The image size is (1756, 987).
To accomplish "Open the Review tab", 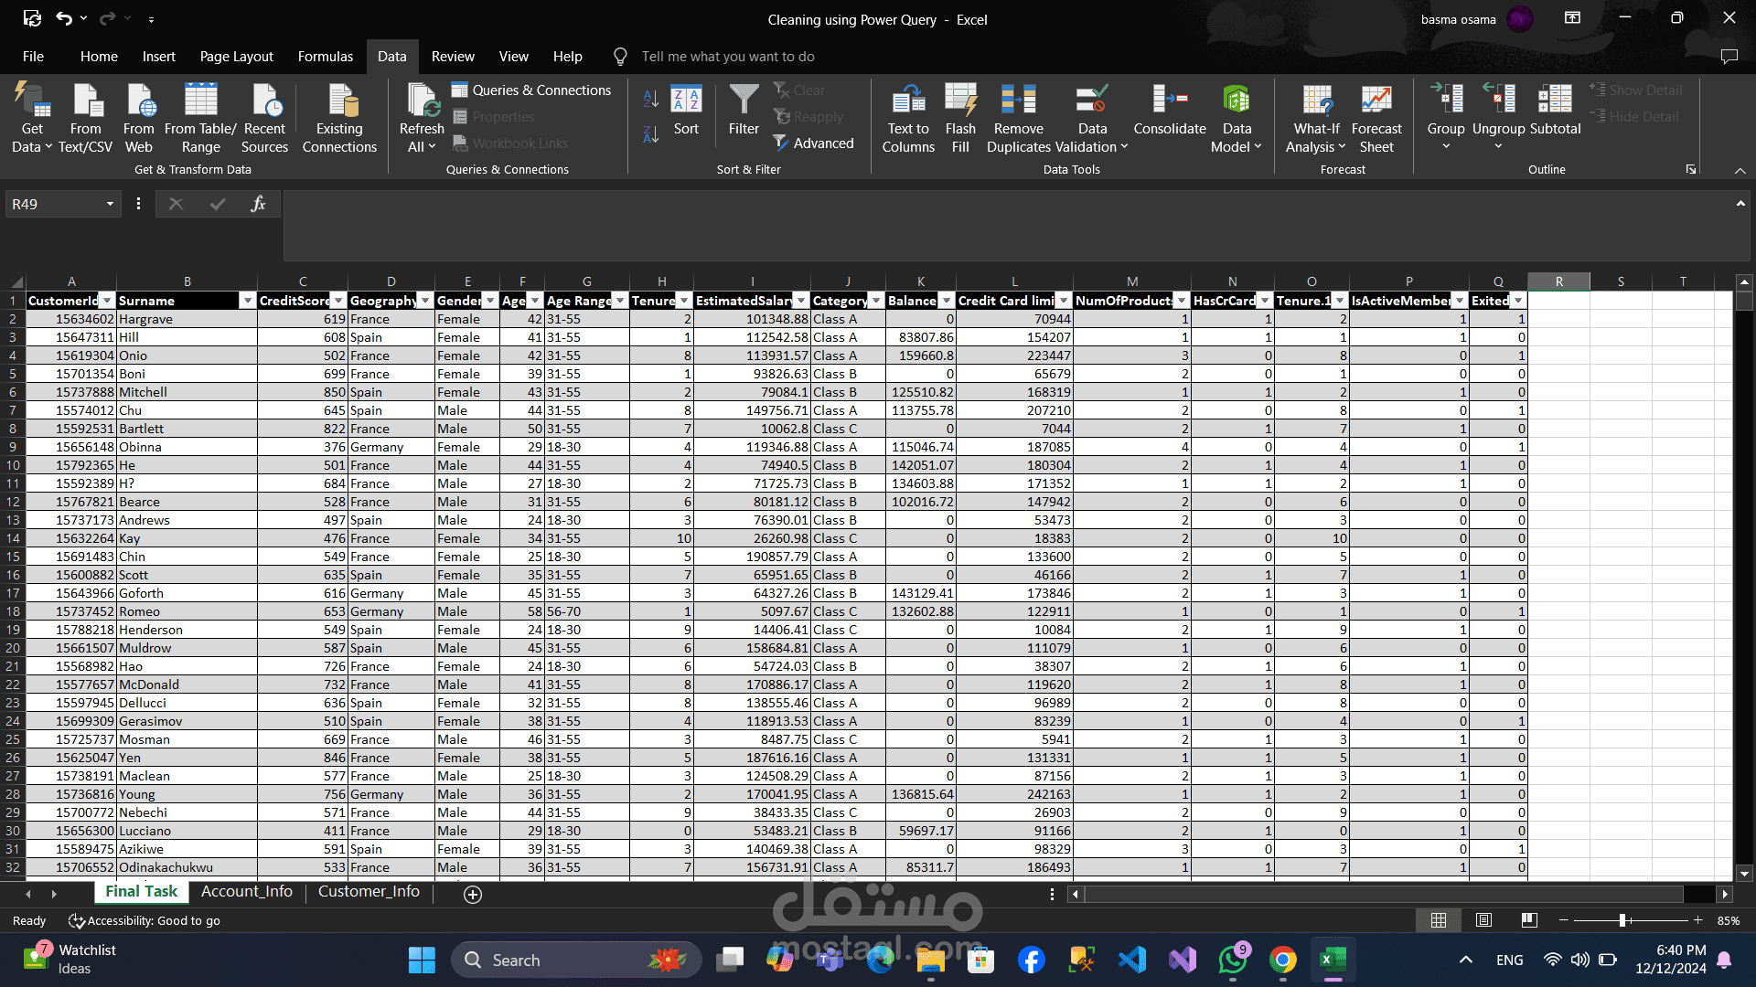I will point(453,57).
